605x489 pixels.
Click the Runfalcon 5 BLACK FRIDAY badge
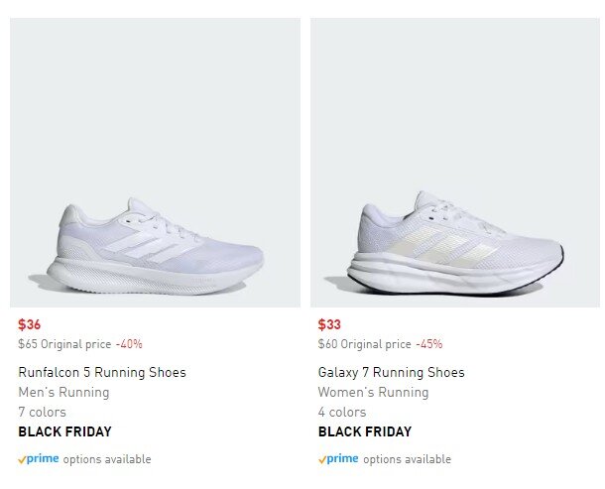coord(64,431)
